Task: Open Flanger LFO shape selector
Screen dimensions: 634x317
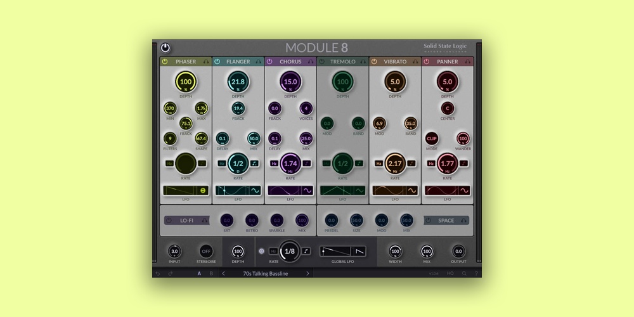Action: 256,190
